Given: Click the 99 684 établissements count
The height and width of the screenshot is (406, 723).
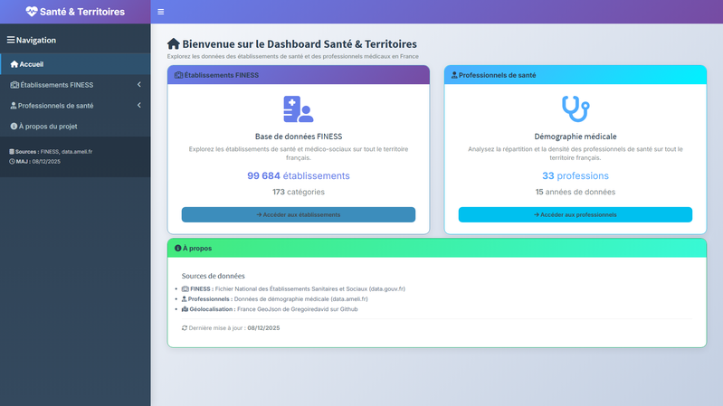Looking at the screenshot, I should pyautogui.click(x=298, y=175).
